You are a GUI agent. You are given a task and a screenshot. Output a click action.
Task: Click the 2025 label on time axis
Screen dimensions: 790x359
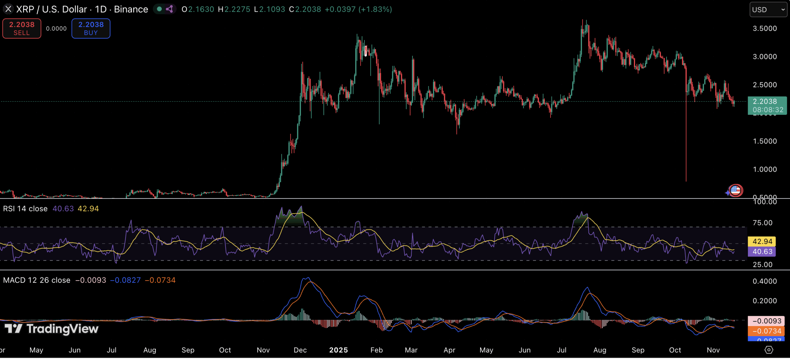pyautogui.click(x=338, y=350)
